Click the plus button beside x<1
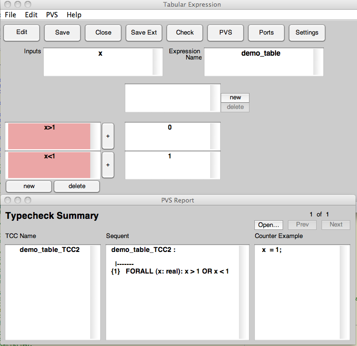 click(108, 165)
